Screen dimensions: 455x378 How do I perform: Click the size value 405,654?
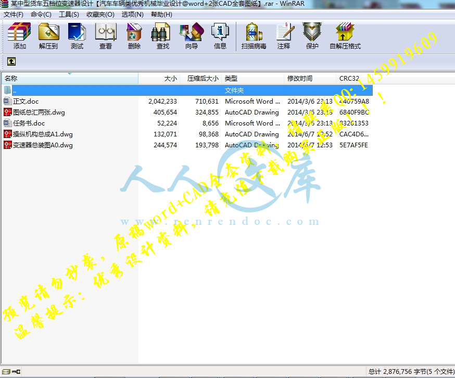click(x=165, y=112)
